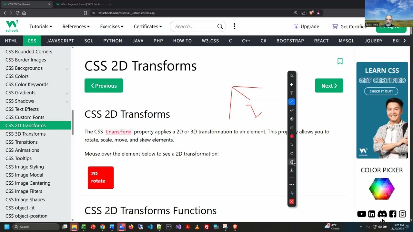Open Windows Start menu
Viewport: 413px width, 232px height.
pos(7,227)
